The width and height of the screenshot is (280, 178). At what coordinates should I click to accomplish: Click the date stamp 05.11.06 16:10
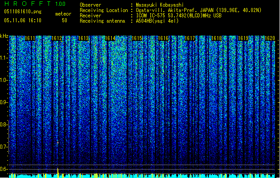tap(23, 20)
